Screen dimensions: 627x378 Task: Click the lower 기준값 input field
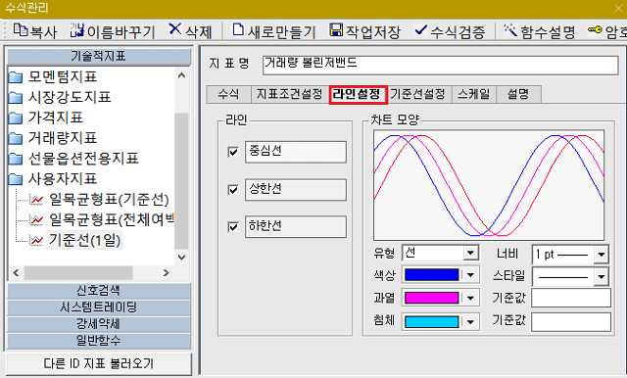[x=570, y=321]
